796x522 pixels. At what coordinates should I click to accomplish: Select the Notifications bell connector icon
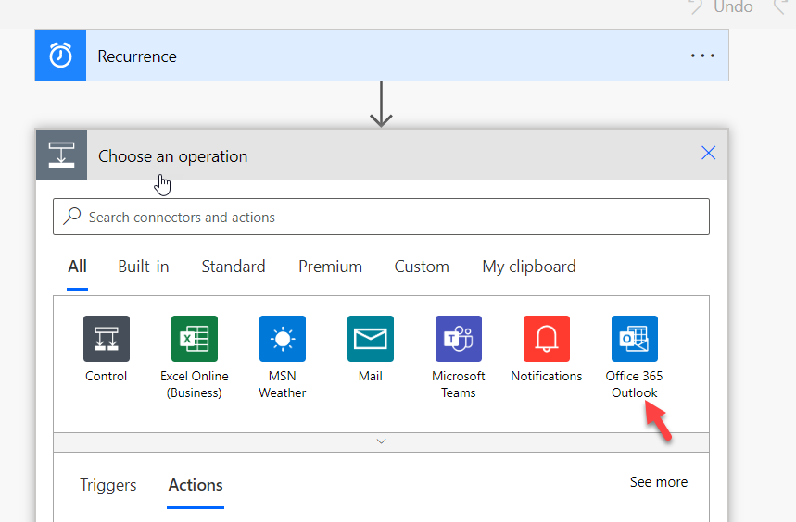[x=547, y=339]
